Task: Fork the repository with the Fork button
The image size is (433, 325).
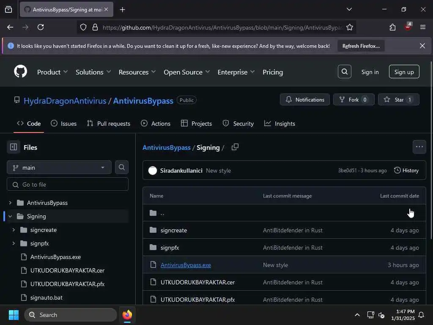Action: [x=354, y=99]
